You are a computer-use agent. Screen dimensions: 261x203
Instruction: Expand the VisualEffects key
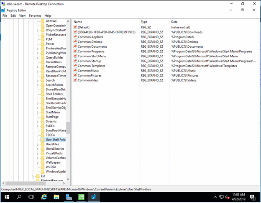coord(38,154)
